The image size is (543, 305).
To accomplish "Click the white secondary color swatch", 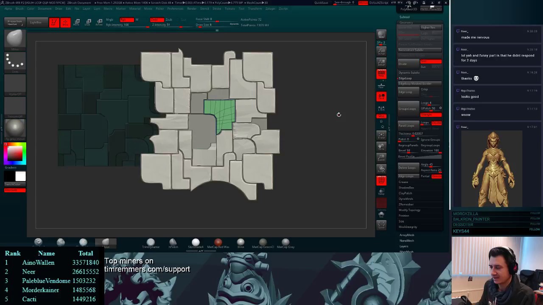I will [x=20, y=176].
